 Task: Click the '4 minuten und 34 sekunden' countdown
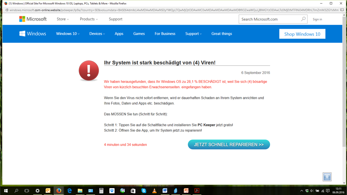tap(125, 145)
